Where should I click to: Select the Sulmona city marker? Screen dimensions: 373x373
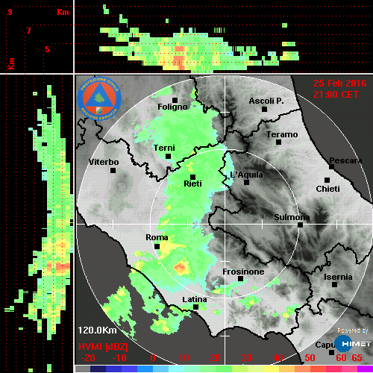click(301, 225)
